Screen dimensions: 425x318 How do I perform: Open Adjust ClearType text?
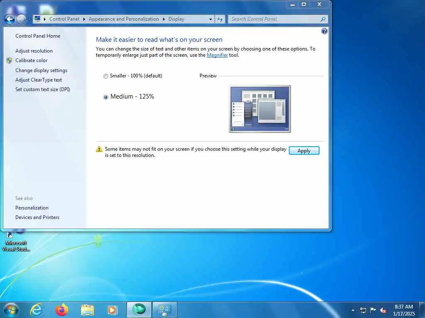coord(39,80)
